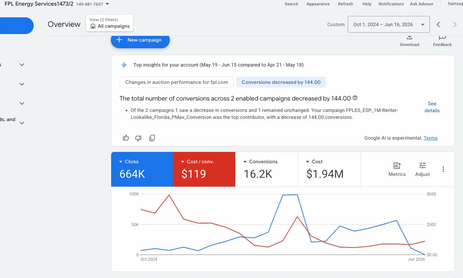Expand the second sidebar section chevron

coord(22,84)
